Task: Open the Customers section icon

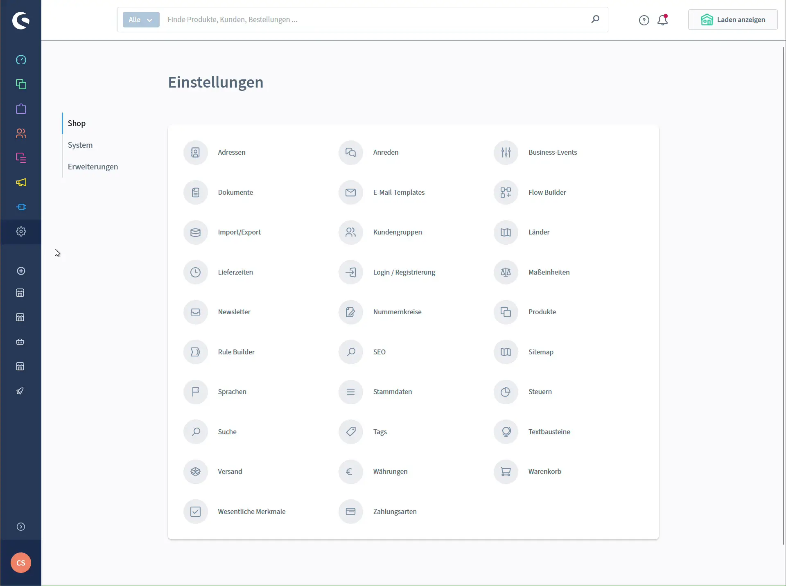Action: point(21,133)
